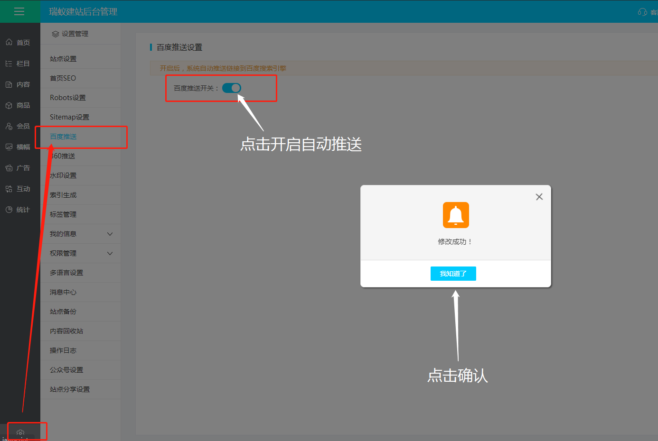Screen dimensions: 658x441
Task: Click the 广告 advertisement icon
Action: coord(9,168)
